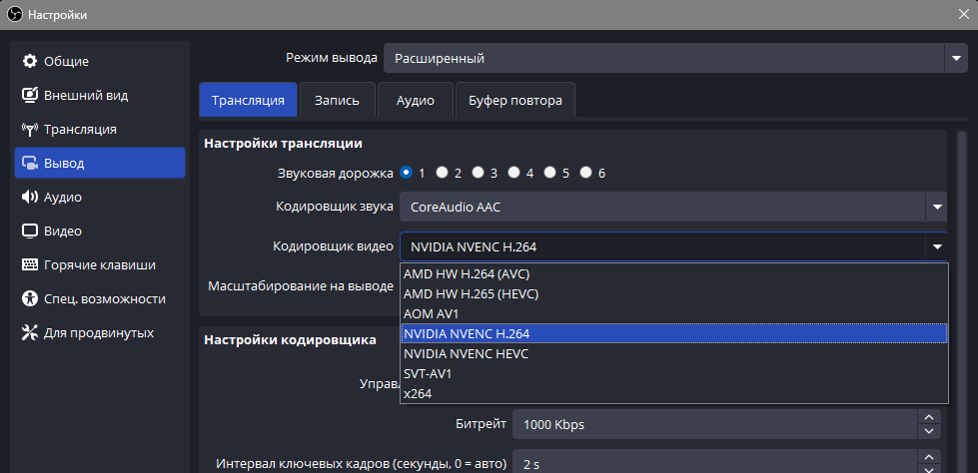Screen dimensions: 978x473
Task: Click the settings panel vertical scrollbar
Action: click(961, 301)
